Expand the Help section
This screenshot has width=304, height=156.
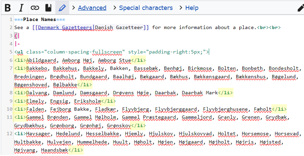click(x=192, y=8)
